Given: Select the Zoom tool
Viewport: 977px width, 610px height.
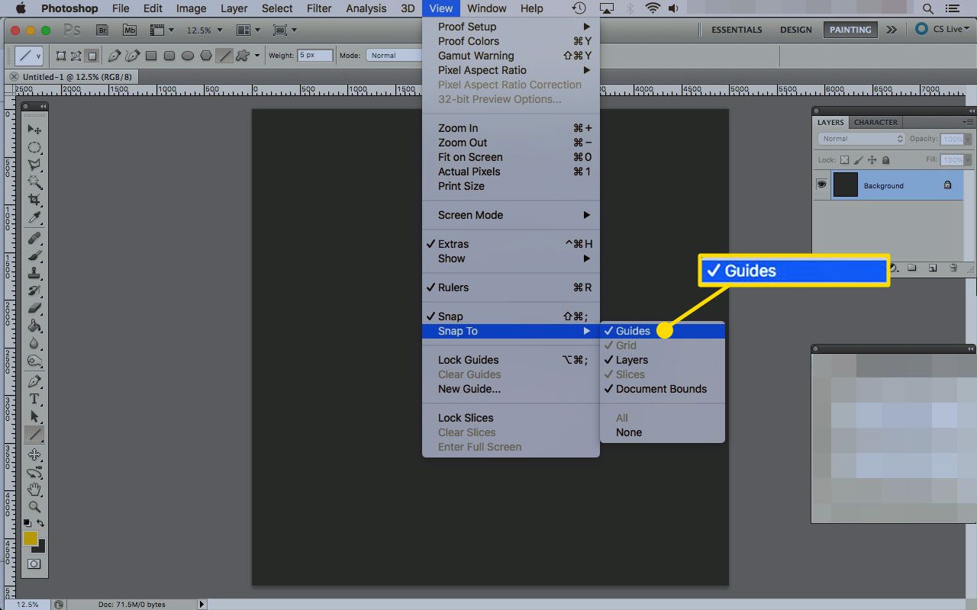Looking at the screenshot, I should pyautogui.click(x=34, y=506).
